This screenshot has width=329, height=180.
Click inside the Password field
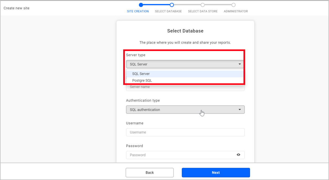pyautogui.click(x=182, y=155)
